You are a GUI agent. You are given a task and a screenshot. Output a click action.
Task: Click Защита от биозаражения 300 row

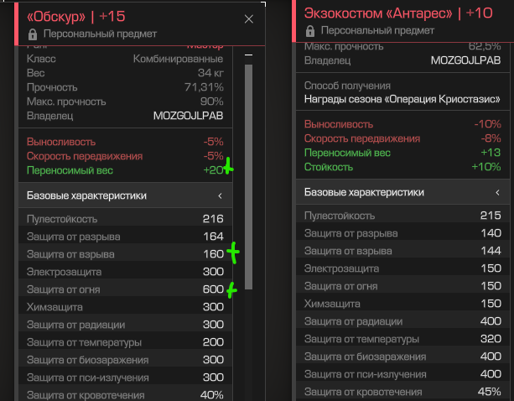(125, 360)
